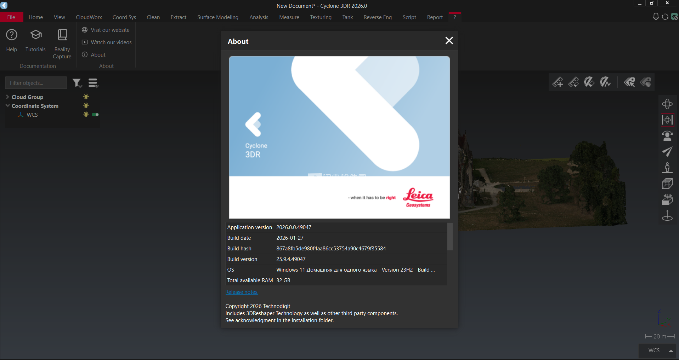Click the bounding box cube view icon
Viewport: 679px width, 360px height.
pos(667,184)
